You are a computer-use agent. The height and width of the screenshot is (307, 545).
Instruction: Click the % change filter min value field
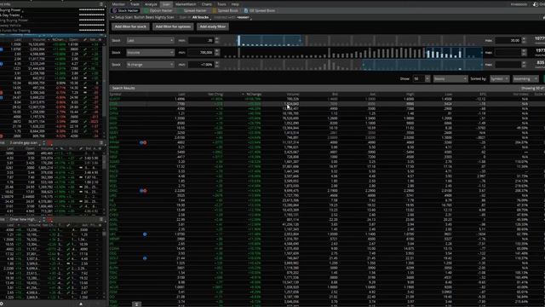click(201, 65)
